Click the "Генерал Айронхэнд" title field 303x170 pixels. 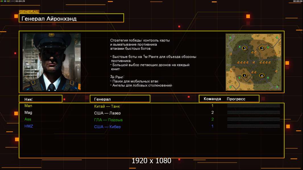pyautogui.click(x=71, y=18)
